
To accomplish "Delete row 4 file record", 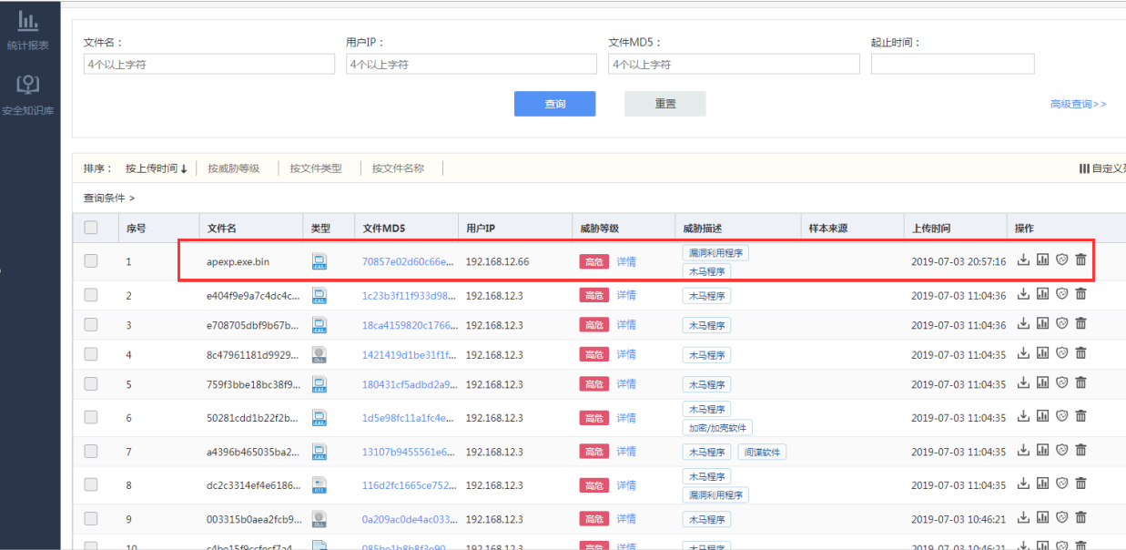I will [1080, 353].
